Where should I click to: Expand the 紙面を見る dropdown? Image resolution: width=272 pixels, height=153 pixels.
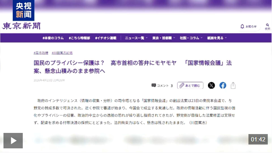[x=217, y=38]
